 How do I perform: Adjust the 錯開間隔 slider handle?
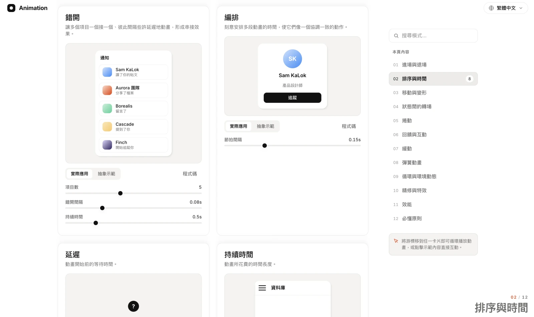[102, 208]
